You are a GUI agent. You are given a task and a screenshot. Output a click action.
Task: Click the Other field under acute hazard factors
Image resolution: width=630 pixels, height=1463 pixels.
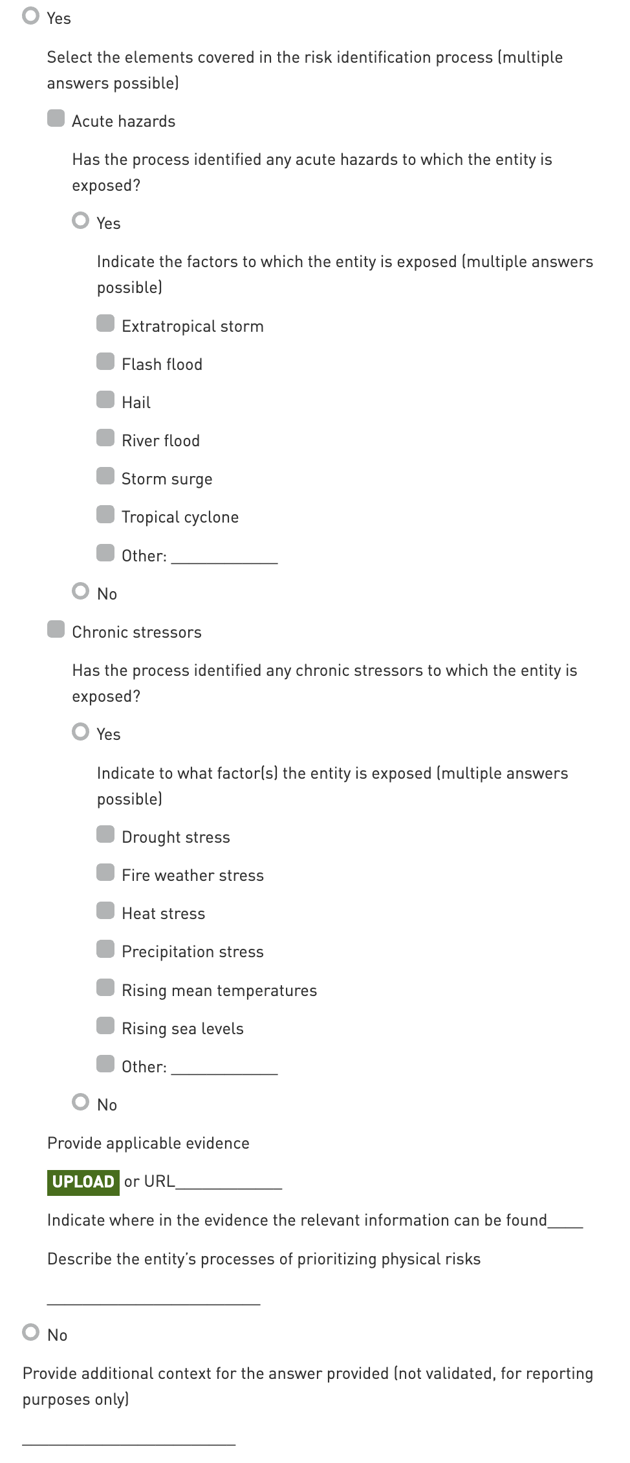pos(224,556)
